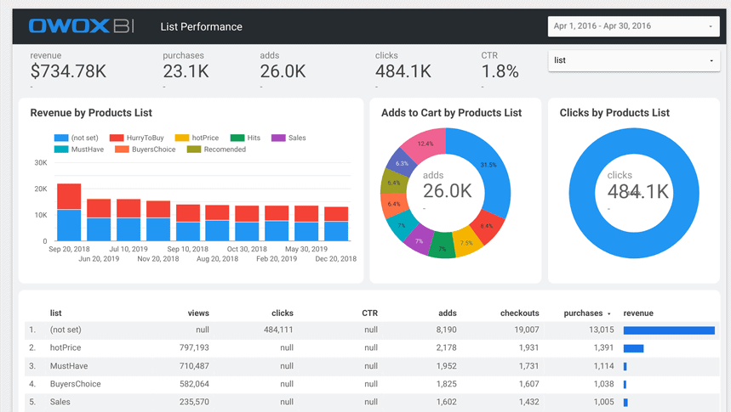This screenshot has width=731, height=412.
Task: Click the 1,825 adds cell
Action: [x=447, y=384]
